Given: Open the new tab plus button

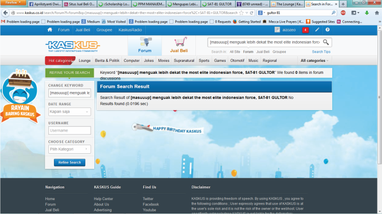Looking at the screenshot, I should tap(343, 4).
